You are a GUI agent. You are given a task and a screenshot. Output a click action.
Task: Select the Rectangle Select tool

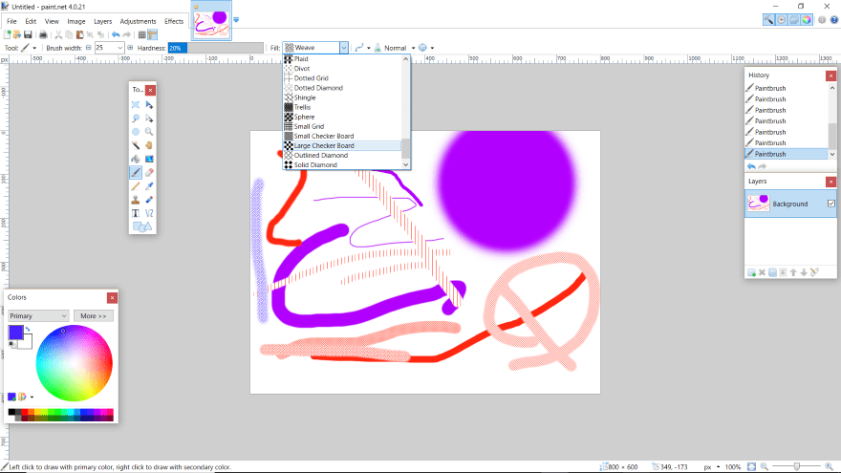(x=136, y=104)
